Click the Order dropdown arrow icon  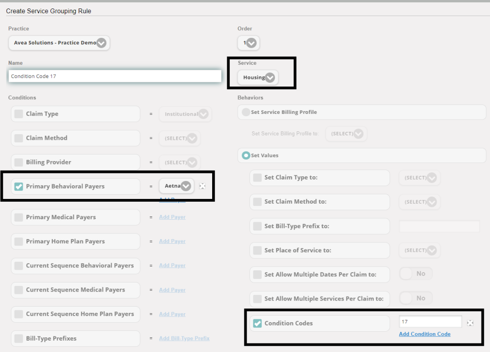pyautogui.click(x=252, y=43)
